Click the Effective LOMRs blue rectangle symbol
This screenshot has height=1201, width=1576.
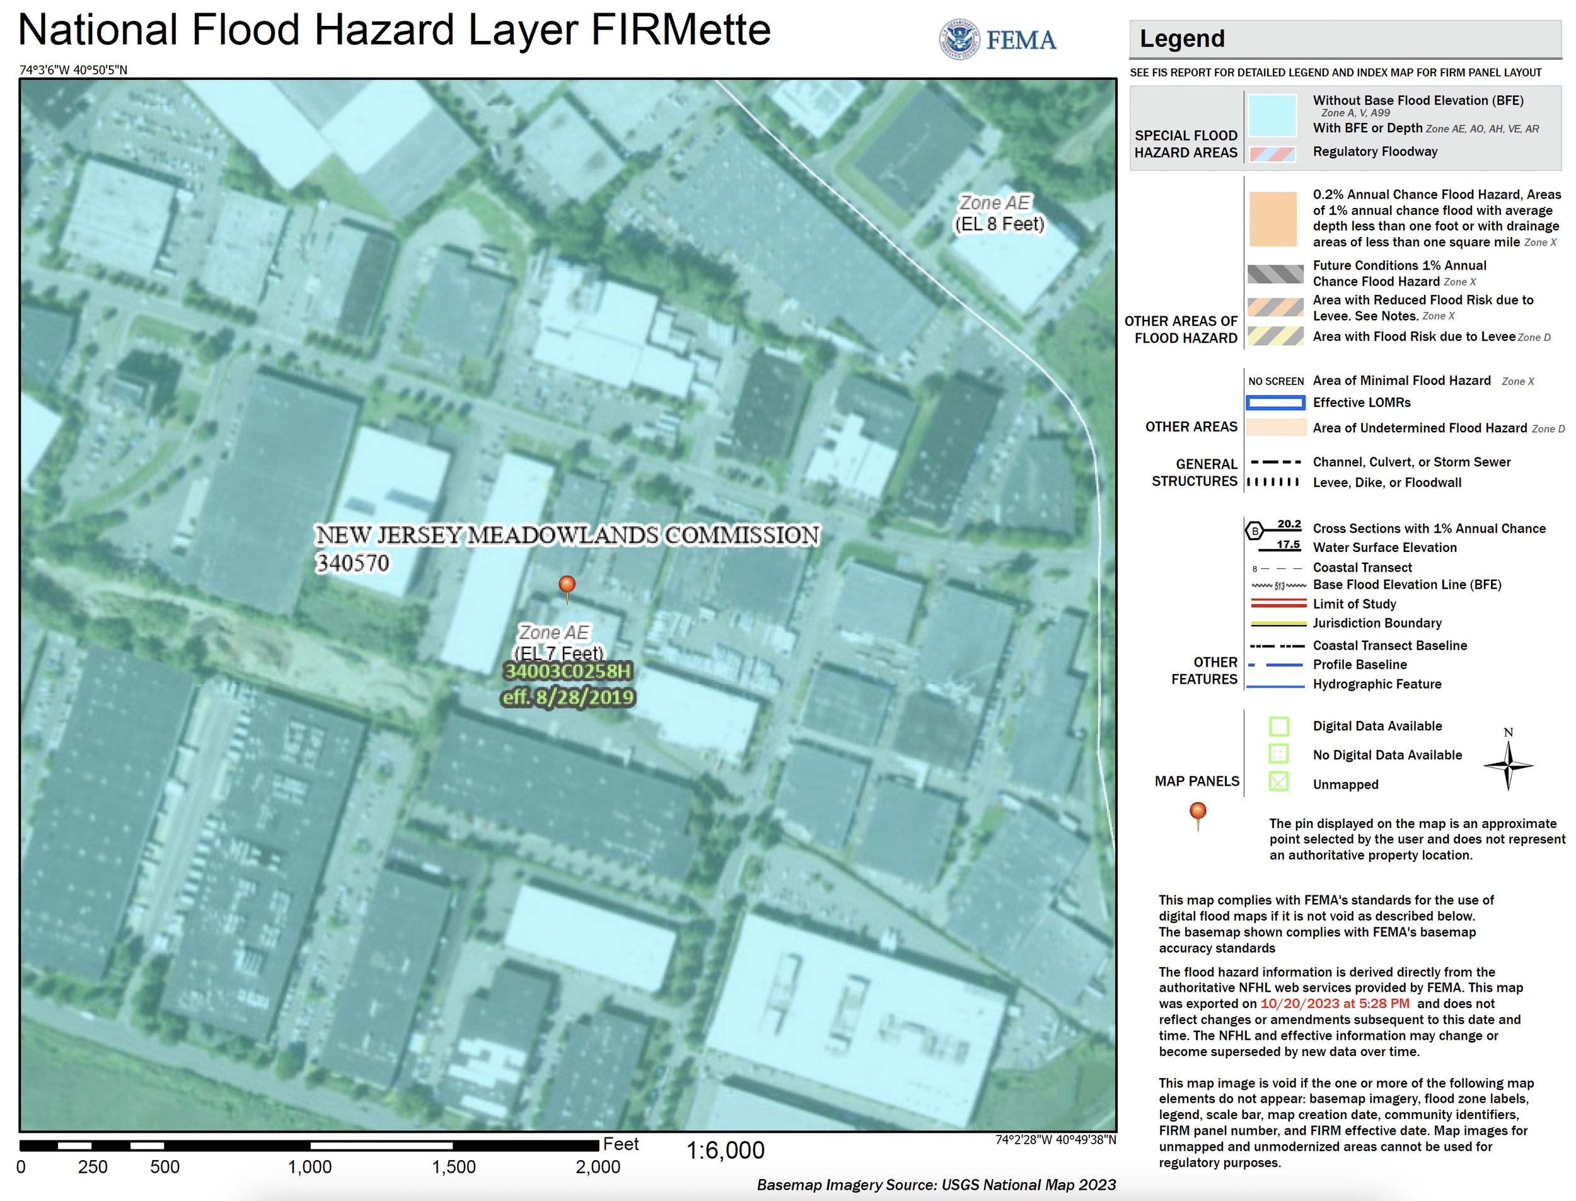coord(1276,403)
